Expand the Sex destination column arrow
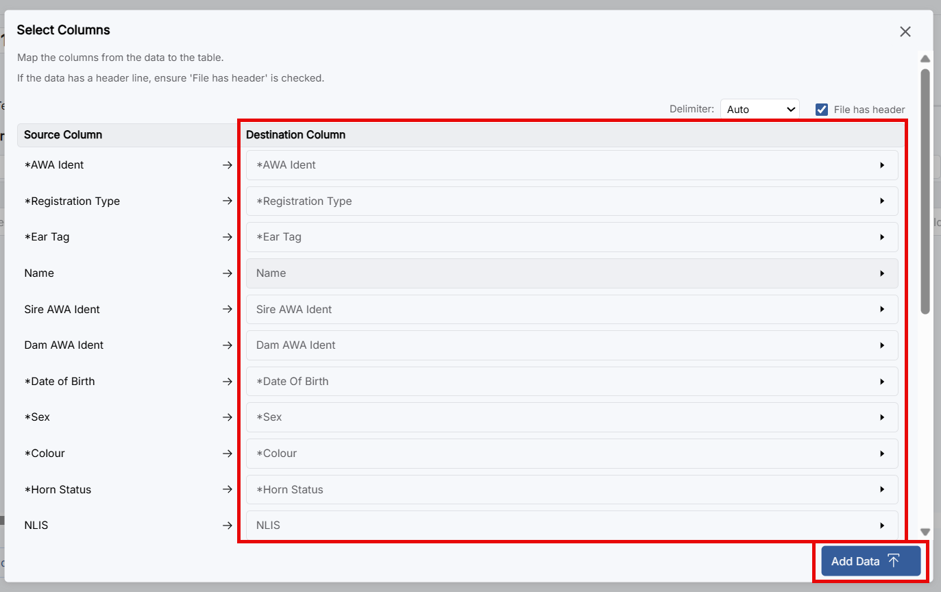 [x=882, y=417]
